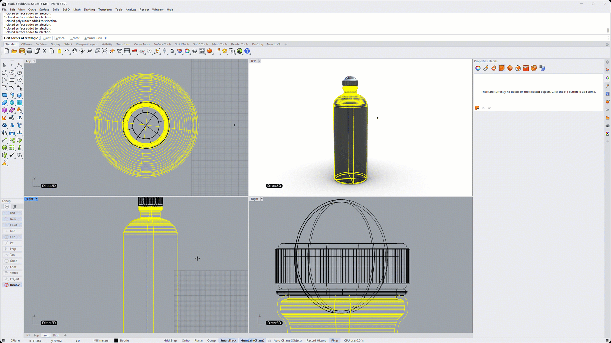Image resolution: width=611 pixels, height=343 pixels.
Task: Open the CPlane coordinate selector in status bar
Action: [15, 340]
